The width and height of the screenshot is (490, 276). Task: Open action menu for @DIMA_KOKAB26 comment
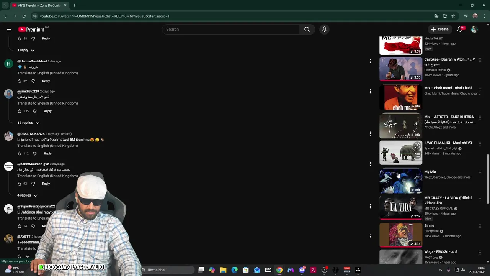[x=370, y=134]
